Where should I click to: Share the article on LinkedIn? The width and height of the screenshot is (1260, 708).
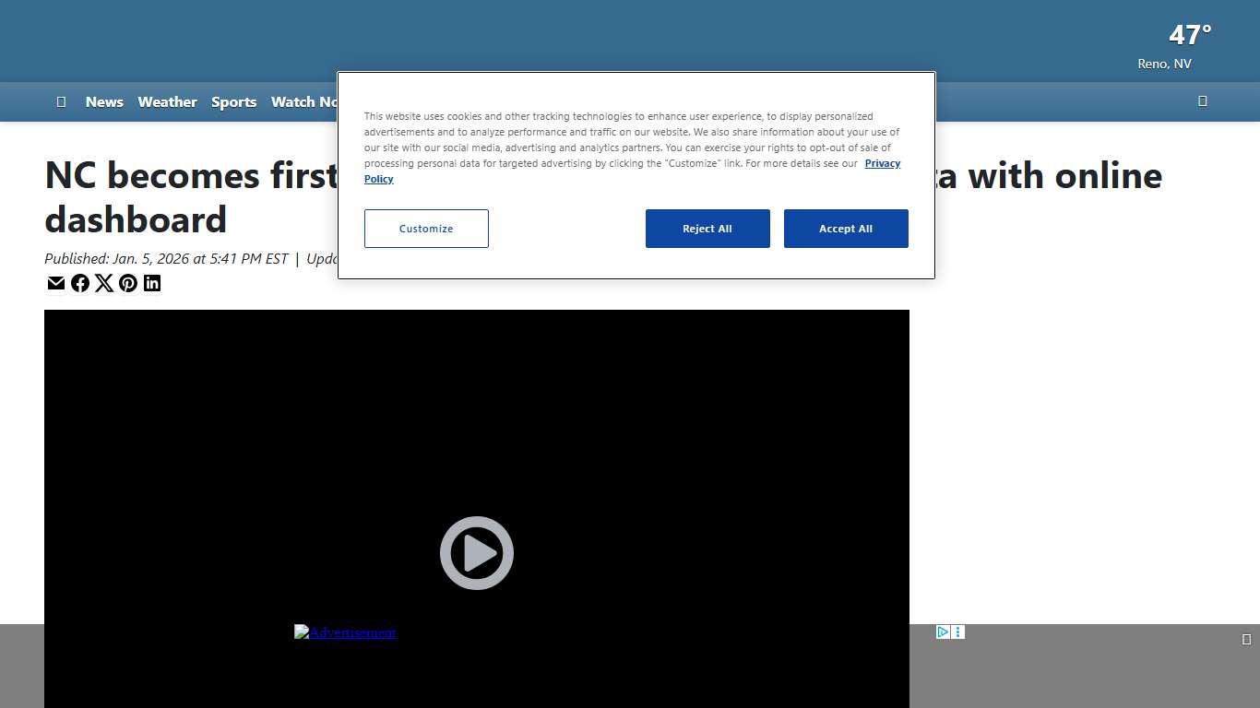(x=152, y=283)
